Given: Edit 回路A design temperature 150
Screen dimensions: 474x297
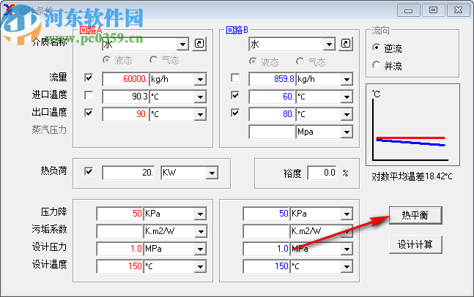Looking at the screenshot, I should pyautogui.click(x=119, y=266).
